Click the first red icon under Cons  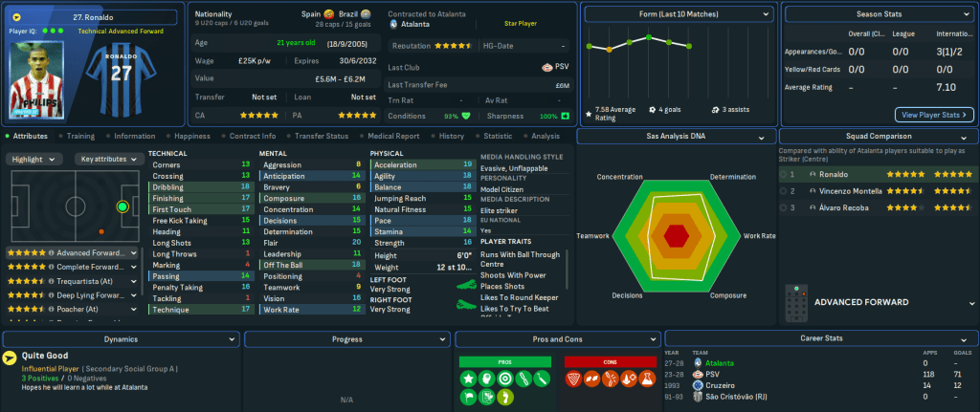574,380
